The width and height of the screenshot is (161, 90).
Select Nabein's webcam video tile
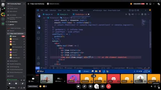click(47, 78)
